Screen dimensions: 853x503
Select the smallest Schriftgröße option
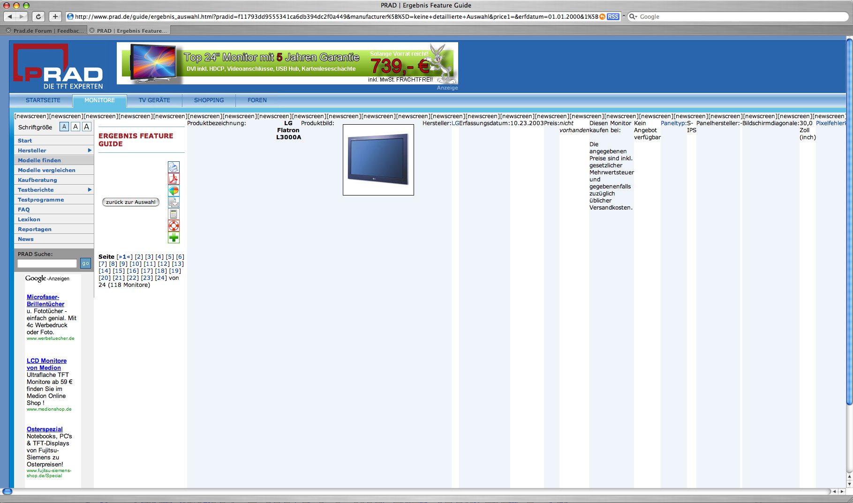[x=64, y=127]
